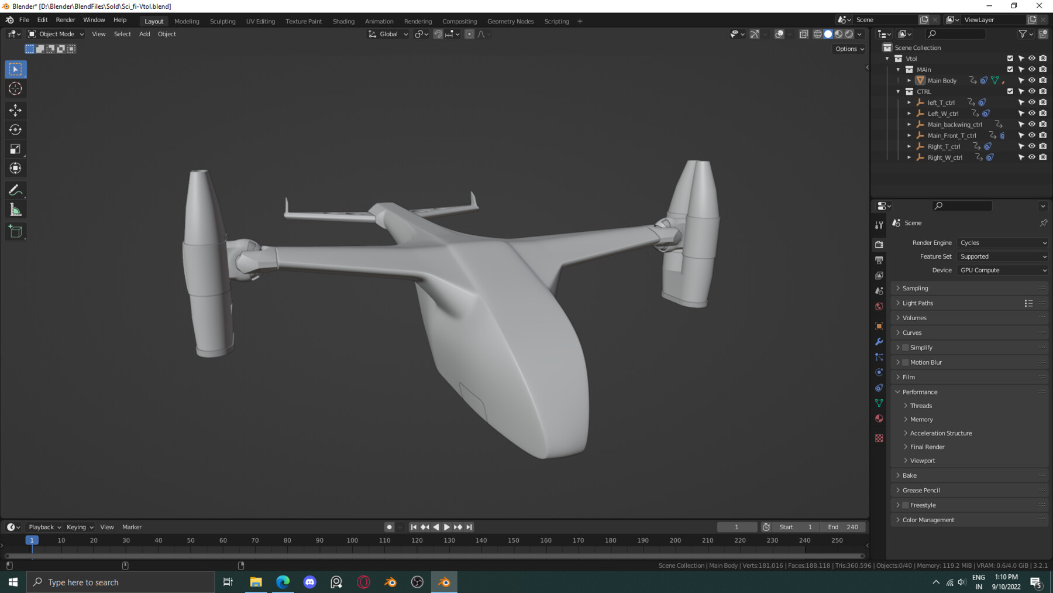1053x593 pixels.
Task: Open Render Properties with the camera icon
Action: point(879,246)
